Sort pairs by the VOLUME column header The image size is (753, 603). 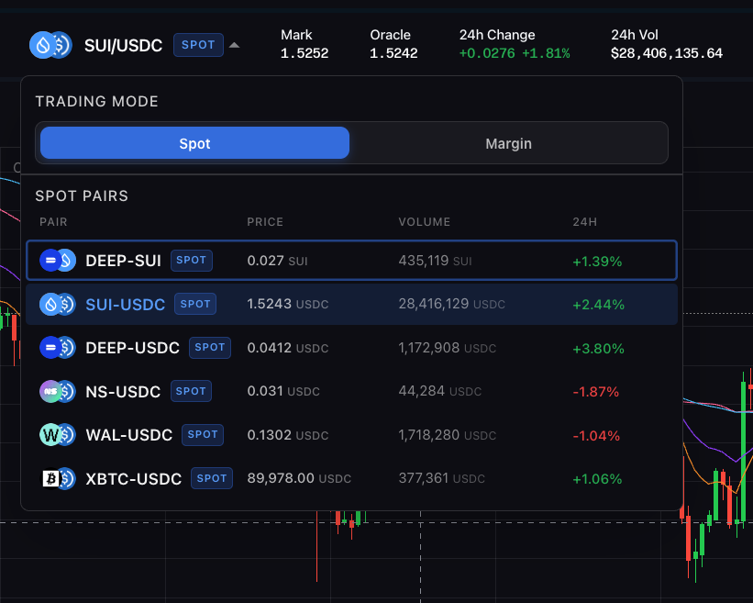[x=425, y=222]
